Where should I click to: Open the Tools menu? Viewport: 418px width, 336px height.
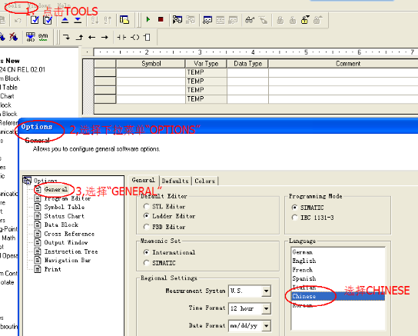point(13,5)
